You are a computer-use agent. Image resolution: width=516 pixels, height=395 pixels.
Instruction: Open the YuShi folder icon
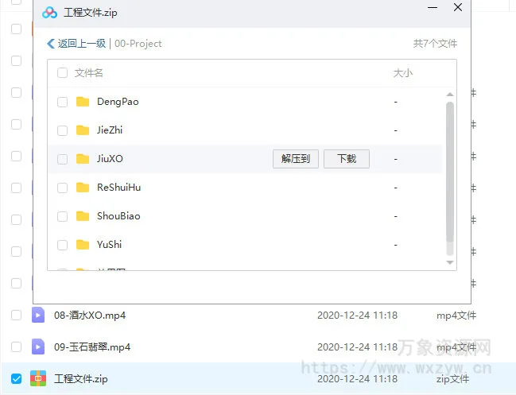pyautogui.click(x=83, y=245)
